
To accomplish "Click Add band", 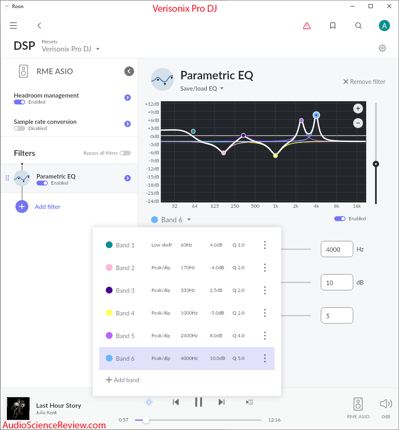I will click(122, 380).
